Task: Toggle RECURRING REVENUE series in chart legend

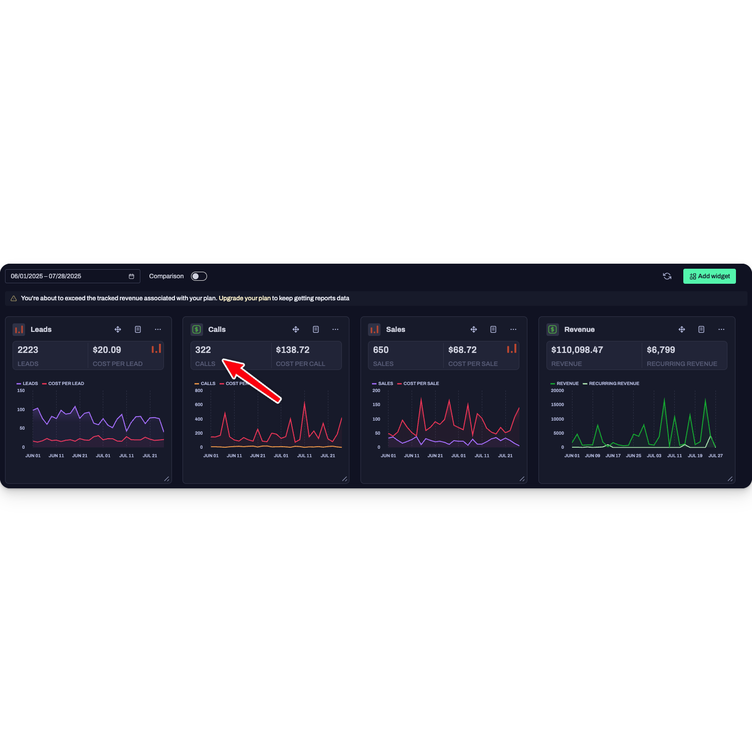Action: coord(611,384)
